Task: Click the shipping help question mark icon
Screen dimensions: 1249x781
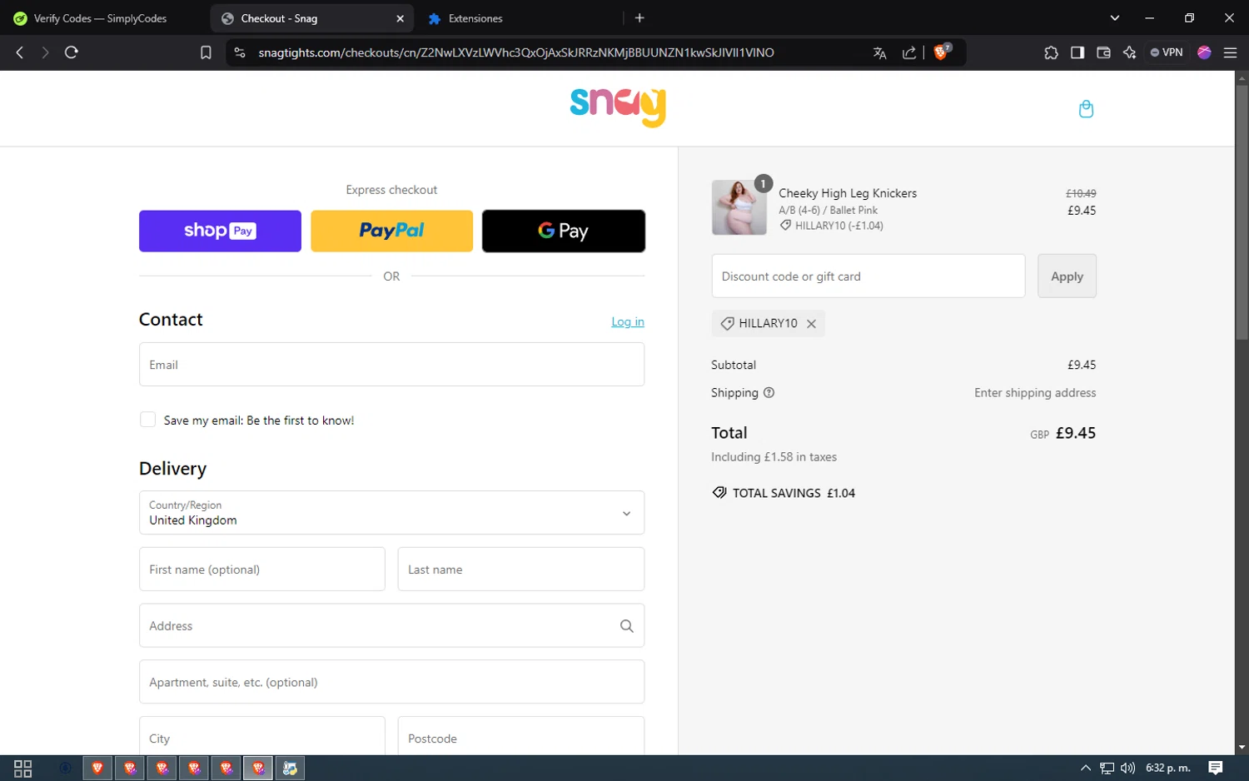Action: 769,393
